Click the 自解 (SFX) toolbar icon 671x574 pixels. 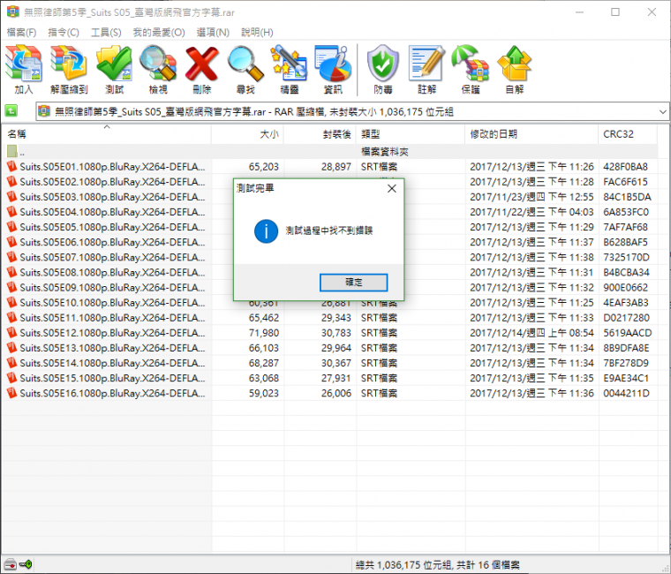tap(514, 70)
